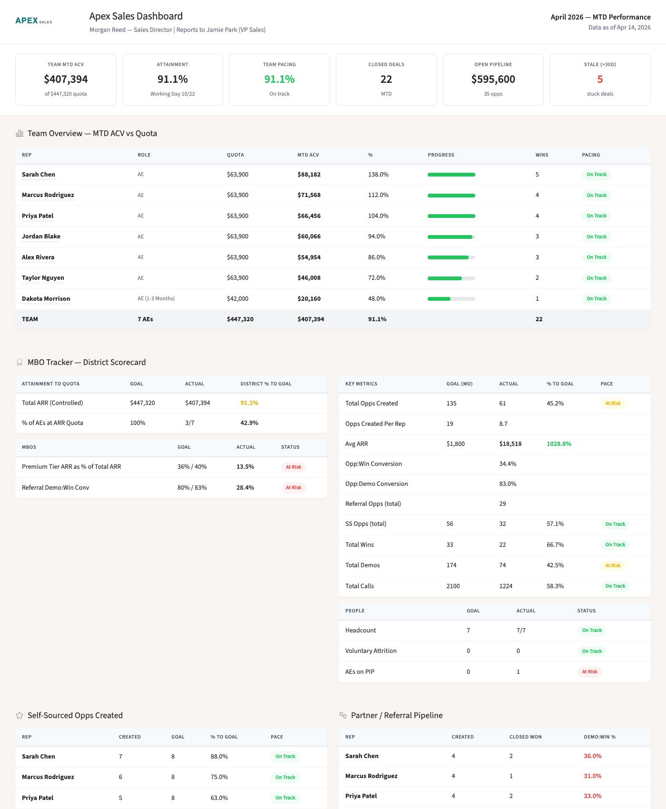Click On Track badge for Total Calls

pyautogui.click(x=615, y=586)
